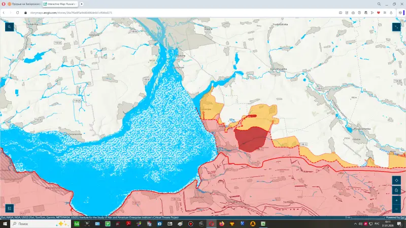This screenshot has height=228, width=406.
Task: Zoom in on the map
Action: [396, 200]
